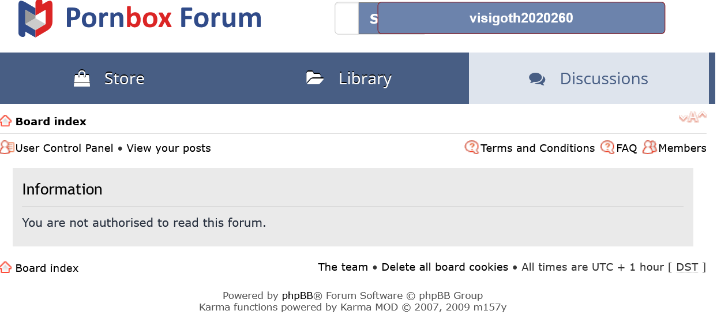Click the Terms and Conditions icon
The image size is (717, 318).
[472, 148]
